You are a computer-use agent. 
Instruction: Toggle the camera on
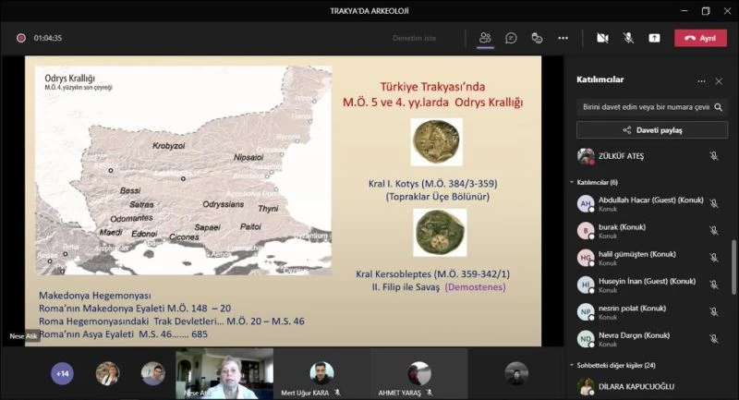[x=602, y=38]
